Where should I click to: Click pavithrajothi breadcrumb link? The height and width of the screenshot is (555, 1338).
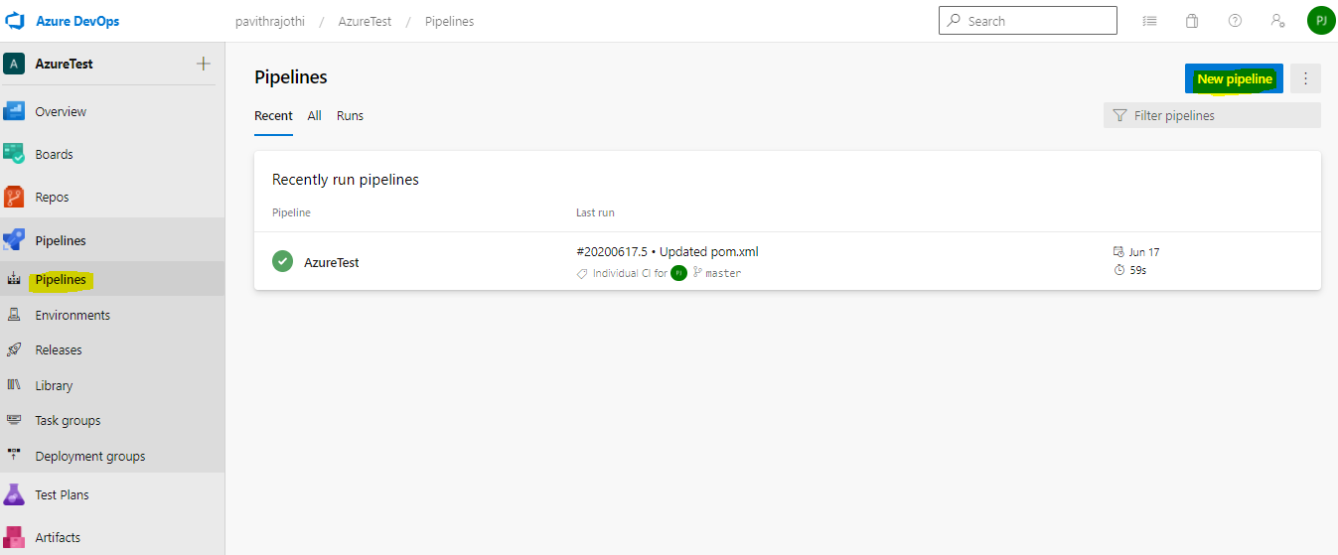(x=270, y=21)
